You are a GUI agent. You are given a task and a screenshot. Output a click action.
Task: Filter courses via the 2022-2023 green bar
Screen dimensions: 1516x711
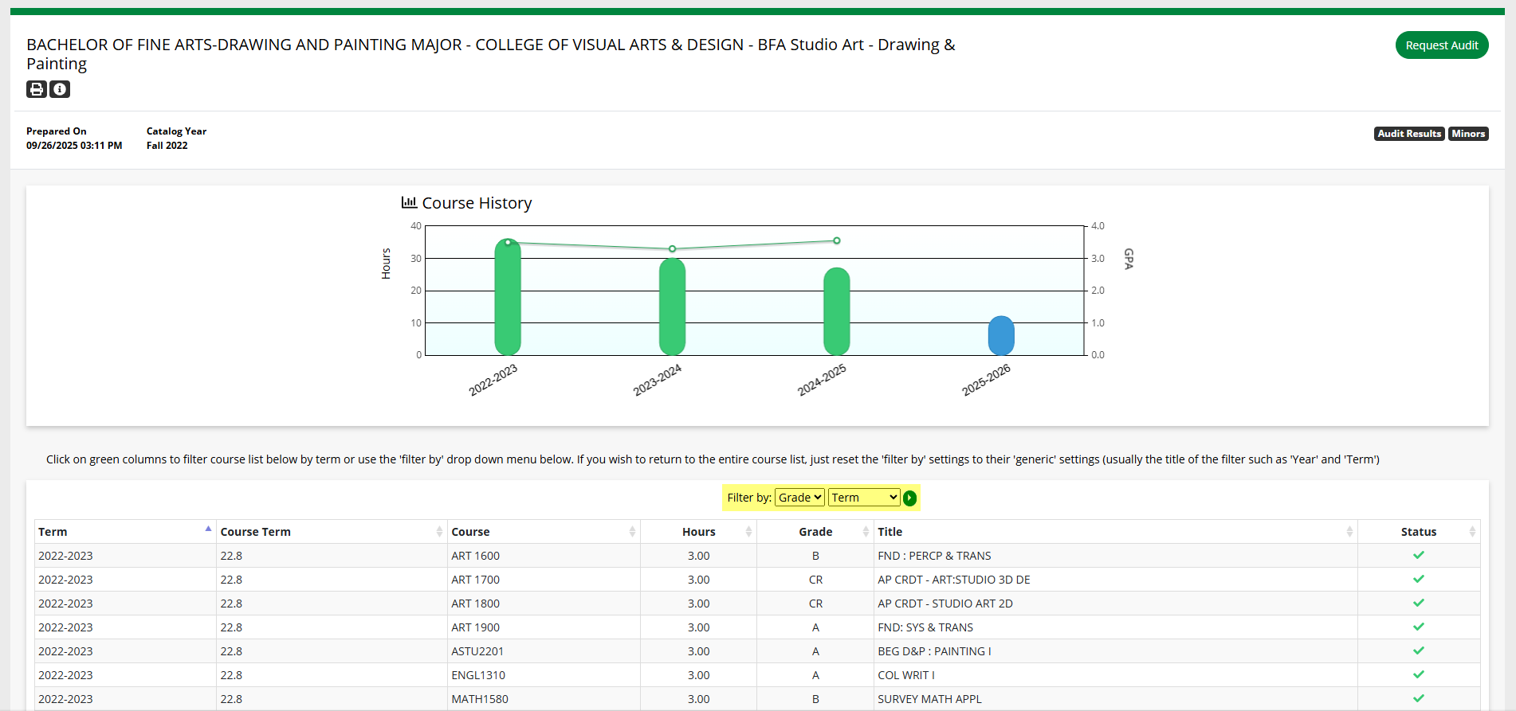[x=508, y=297]
